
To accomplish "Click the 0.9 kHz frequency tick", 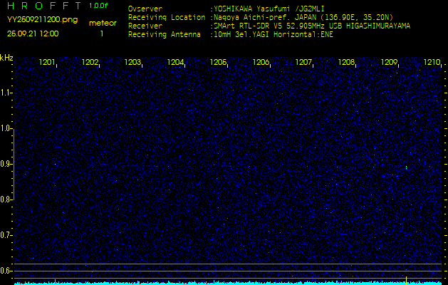I will [6, 164].
